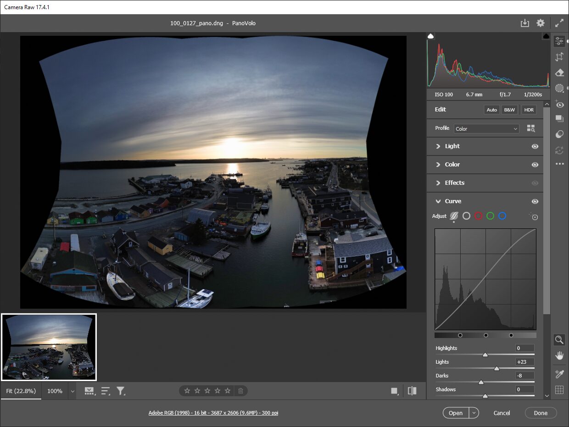The image size is (569, 427).
Task: Click the Lights slider handle
Action: [496, 368]
